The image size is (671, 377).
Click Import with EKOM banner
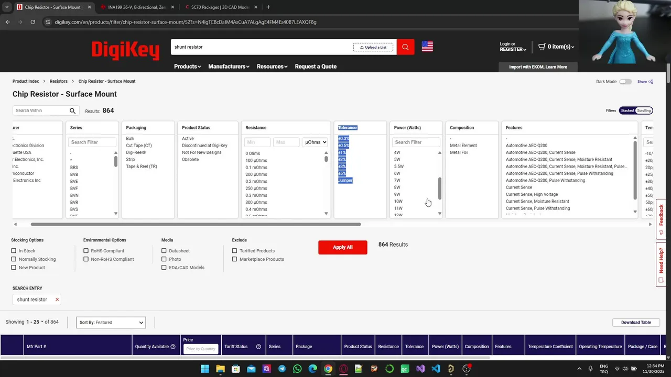click(538, 67)
